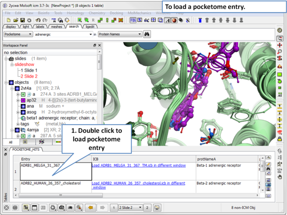Toggle display square of molecule ap32

click(23, 100)
